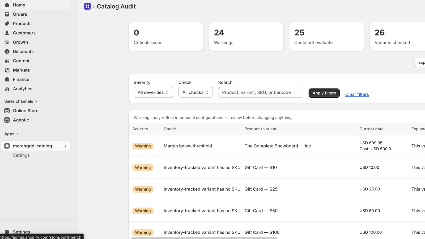Open the Check dropdown showing All checks
Screen dimensions: 425x239
[195, 92]
